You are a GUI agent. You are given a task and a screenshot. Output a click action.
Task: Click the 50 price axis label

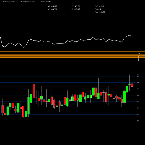[138, 83]
